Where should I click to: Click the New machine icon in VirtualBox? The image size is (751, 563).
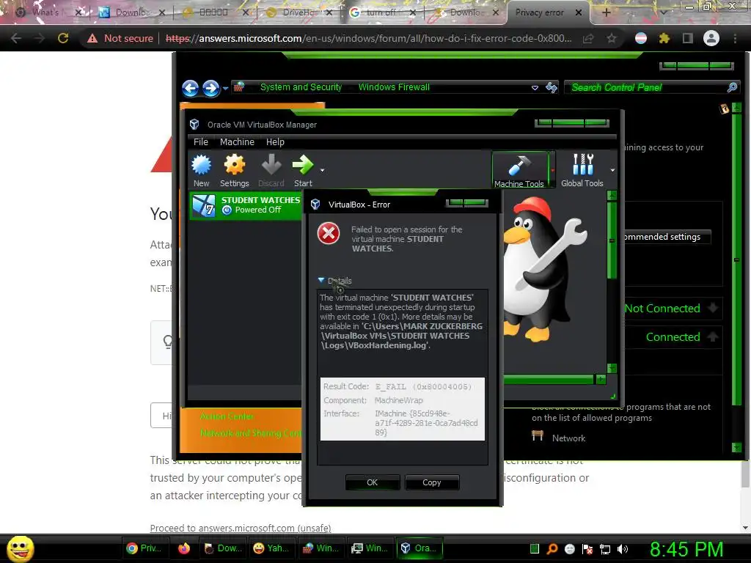pyautogui.click(x=201, y=166)
